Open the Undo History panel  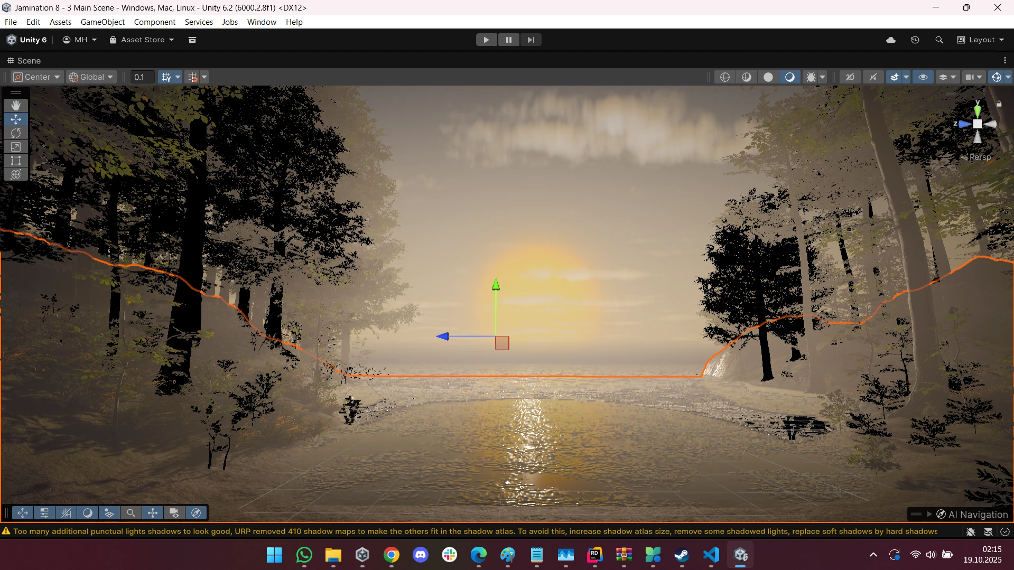click(x=915, y=40)
